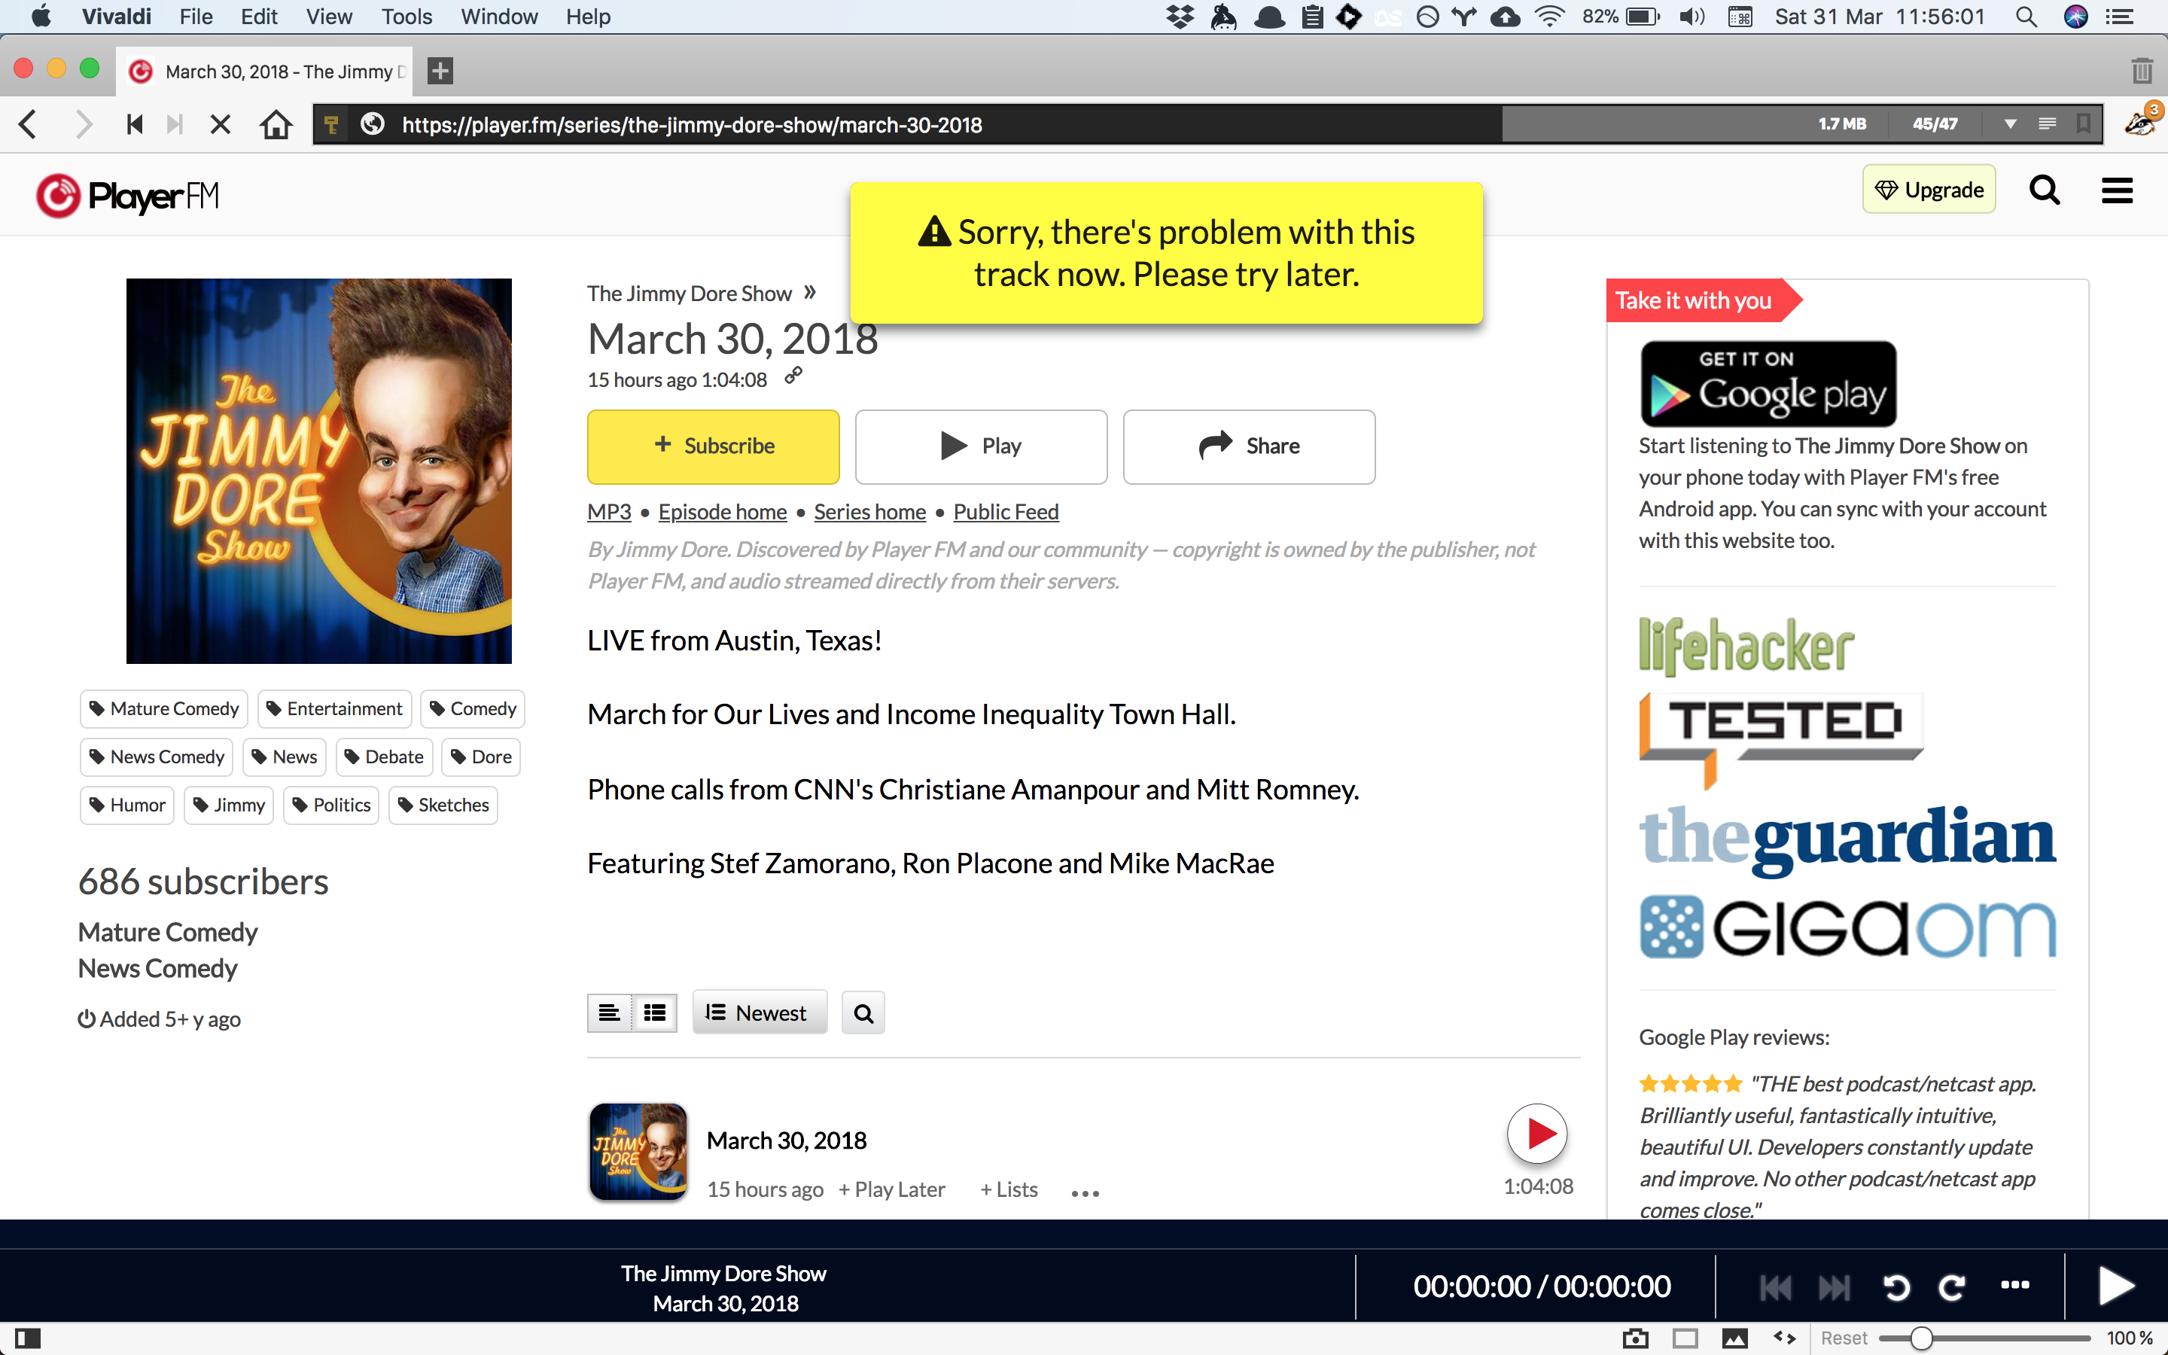2168x1355 pixels.
Task: Open the Player FM search
Action: pyautogui.click(x=2045, y=190)
